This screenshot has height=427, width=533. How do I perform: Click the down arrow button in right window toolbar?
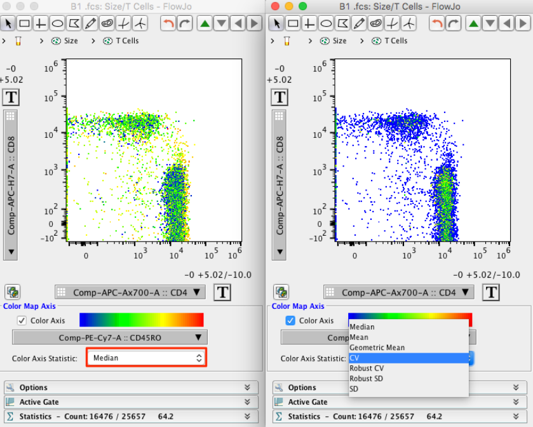[x=490, y=24]
